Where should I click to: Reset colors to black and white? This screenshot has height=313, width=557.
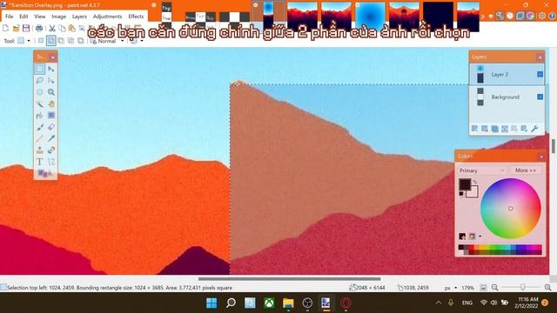tap(461, 194)
